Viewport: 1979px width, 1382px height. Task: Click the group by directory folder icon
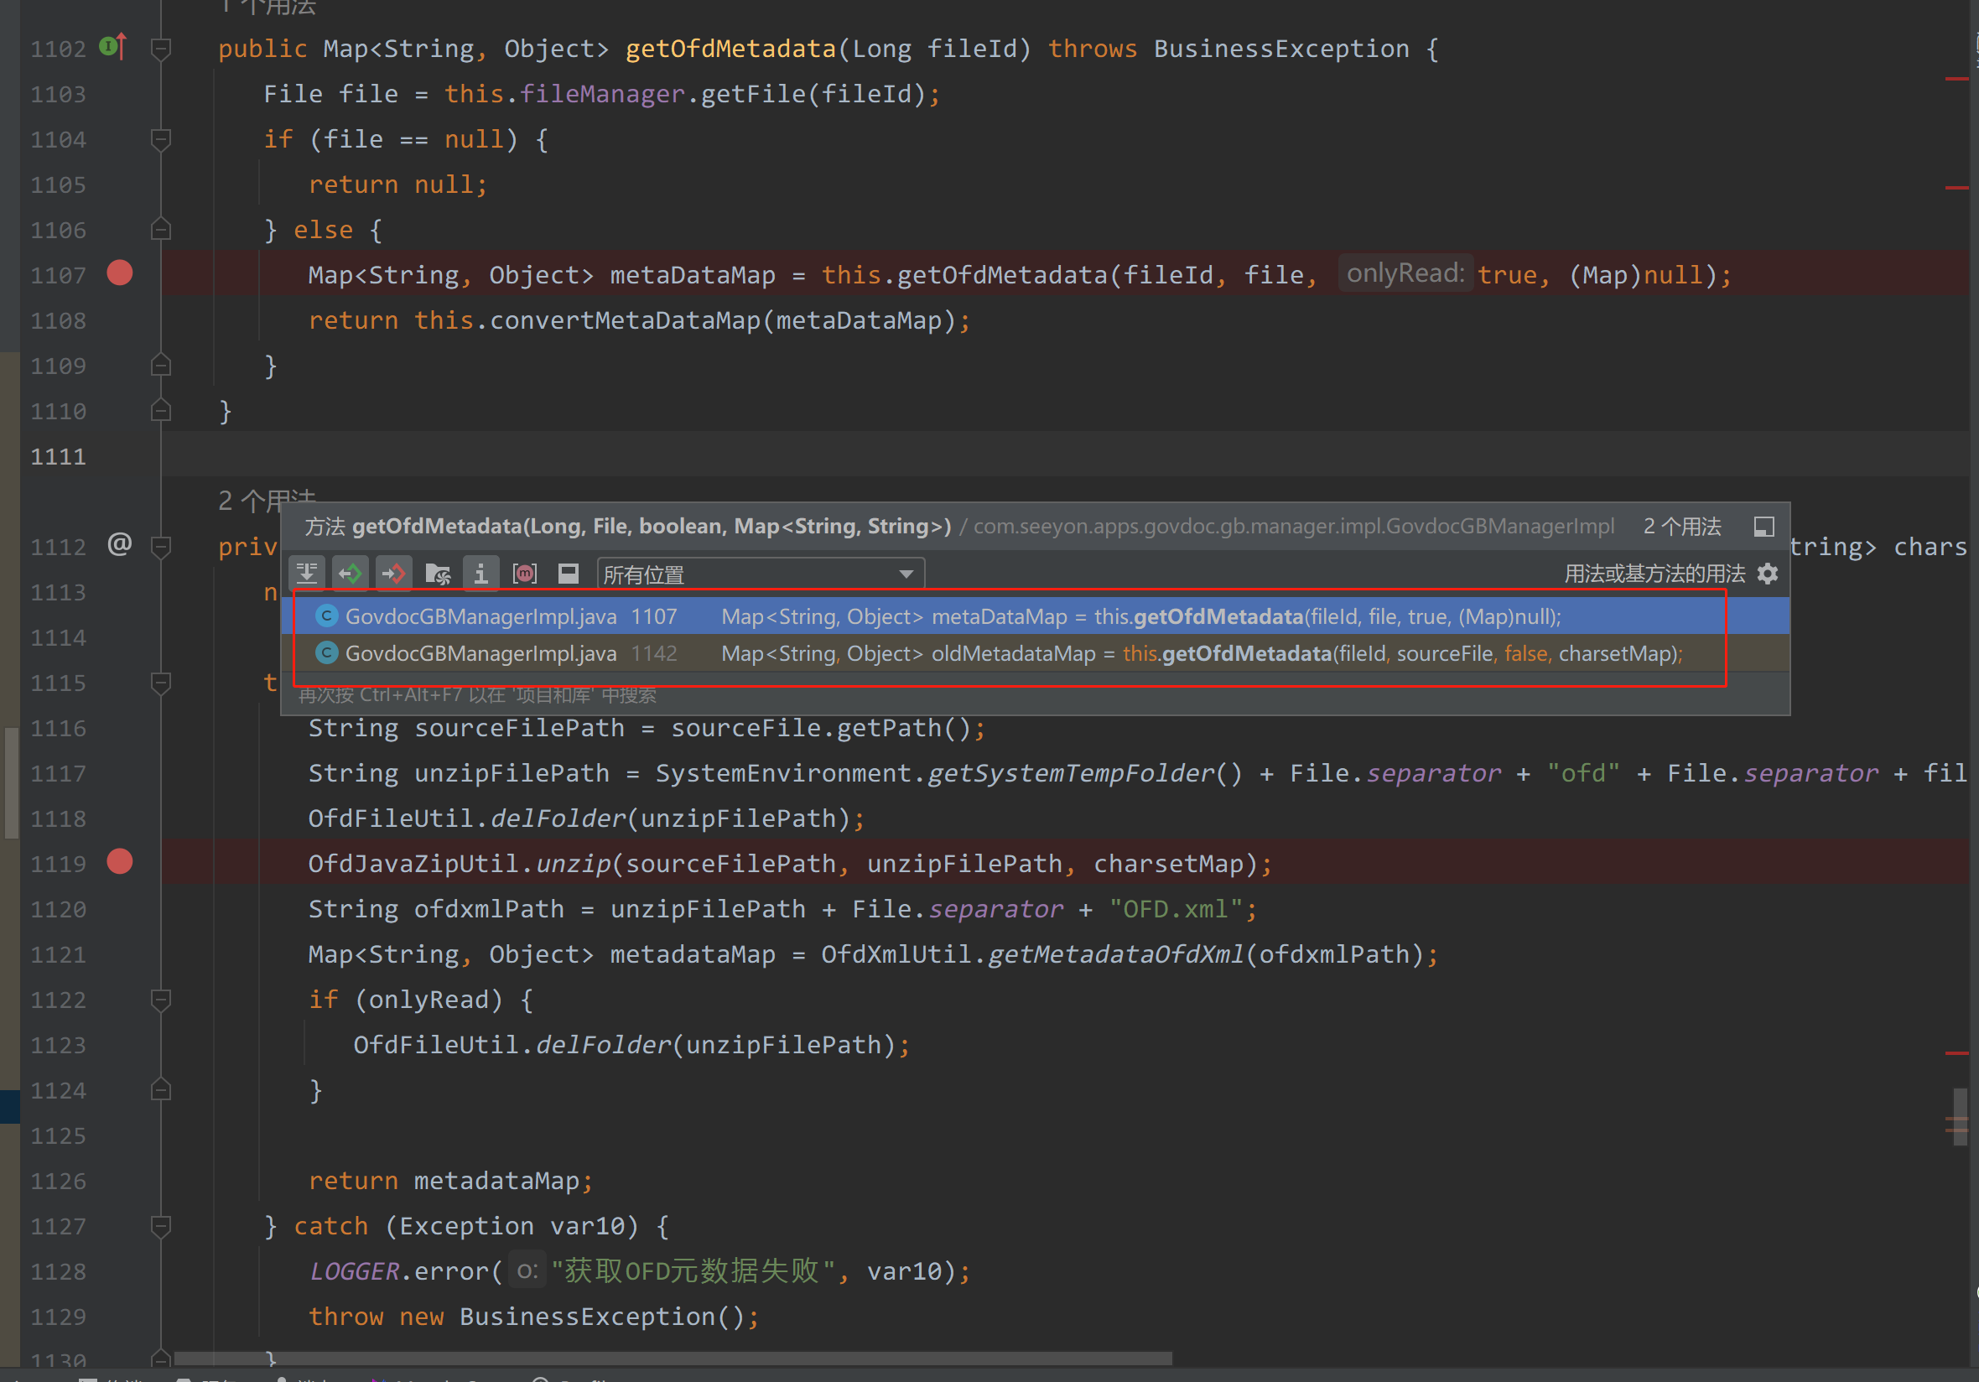click(438, 574)
